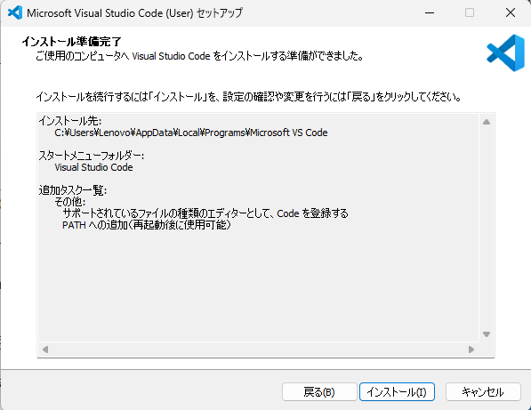This screenshot has height=410, width=531.
Task: Close the setup window
Action: [x=511, y=12]
